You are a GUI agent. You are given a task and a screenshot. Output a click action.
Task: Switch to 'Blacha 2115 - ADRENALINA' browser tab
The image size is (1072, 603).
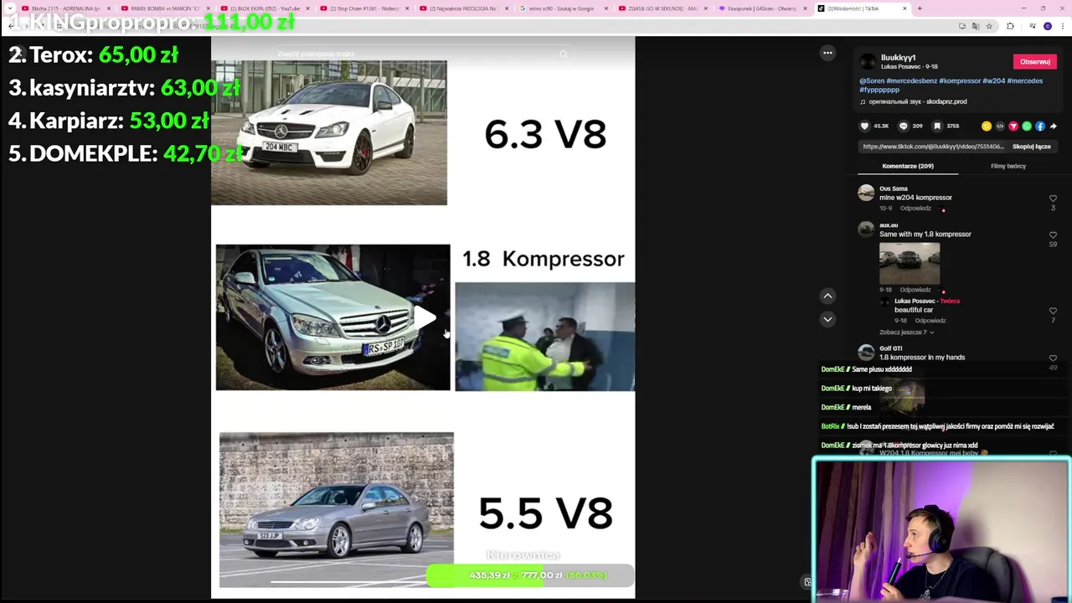pos(65,8)
